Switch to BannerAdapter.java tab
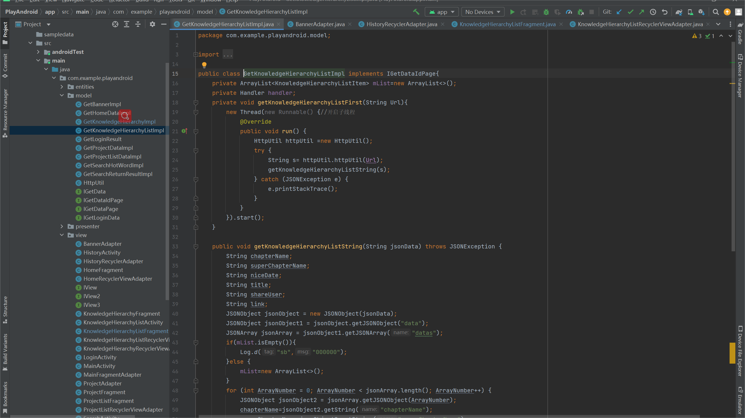 pyautogui.click(x=320, y=24)
